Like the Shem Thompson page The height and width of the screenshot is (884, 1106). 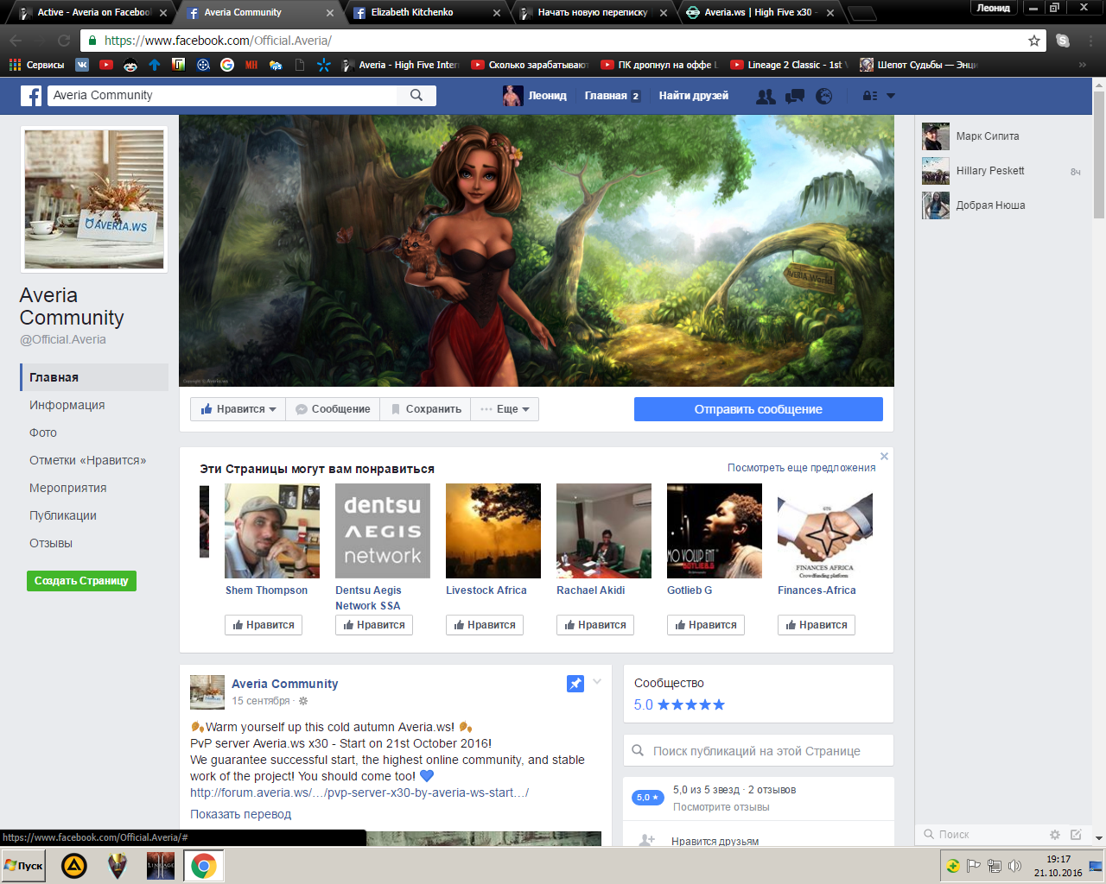point(264,625)
